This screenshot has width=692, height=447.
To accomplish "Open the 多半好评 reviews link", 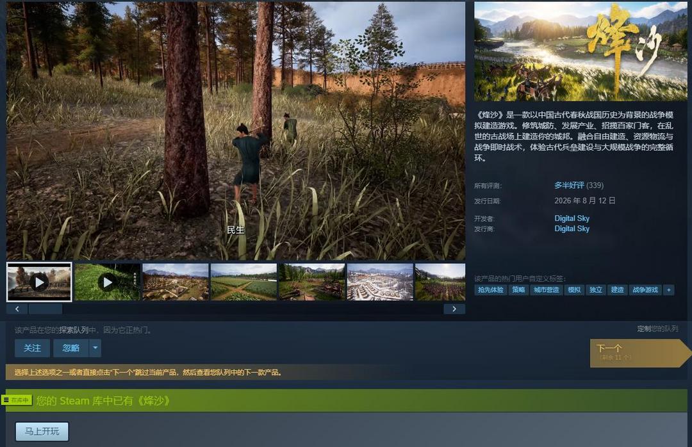I will point(569,185).
